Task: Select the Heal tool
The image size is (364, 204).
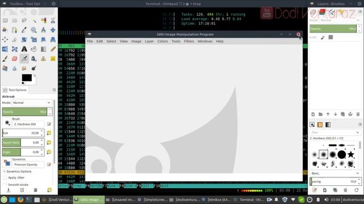Action: pos(53,58)
